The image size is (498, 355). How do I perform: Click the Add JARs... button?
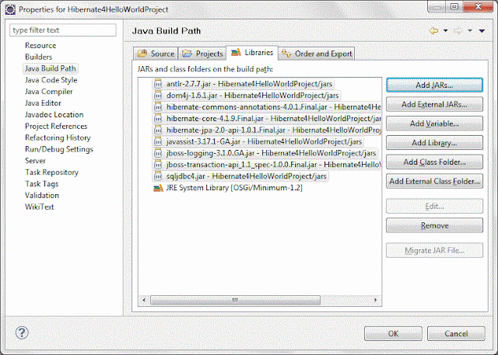tap(434, 85)
